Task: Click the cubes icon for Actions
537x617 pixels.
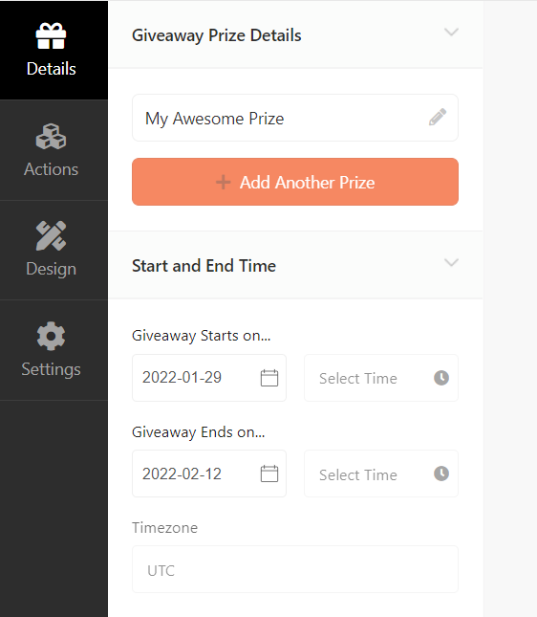Action: point(51,137)
